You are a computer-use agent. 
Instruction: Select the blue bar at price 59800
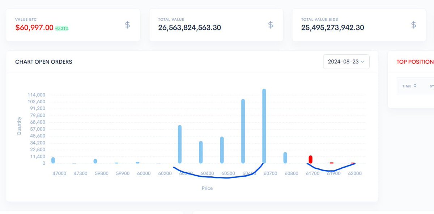(x=95, y=161)
